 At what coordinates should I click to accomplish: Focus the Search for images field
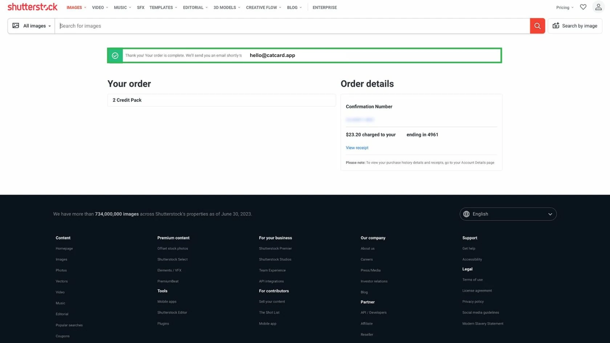tap(292, 26)
